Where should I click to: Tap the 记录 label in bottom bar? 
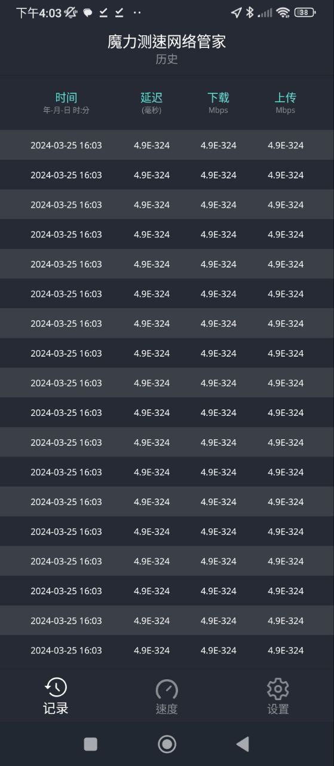click(56, 709)
